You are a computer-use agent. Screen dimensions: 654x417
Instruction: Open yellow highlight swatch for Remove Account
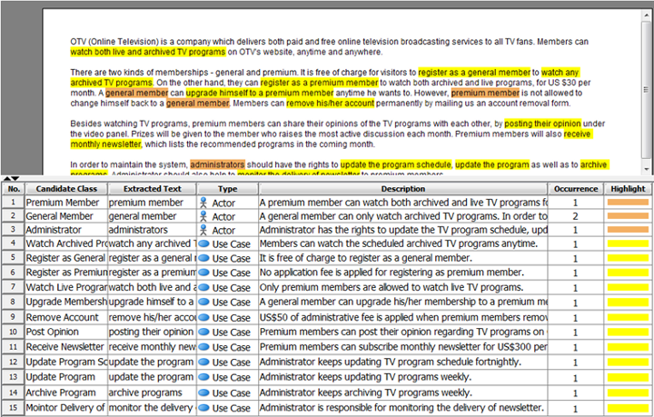coord(629,317)
